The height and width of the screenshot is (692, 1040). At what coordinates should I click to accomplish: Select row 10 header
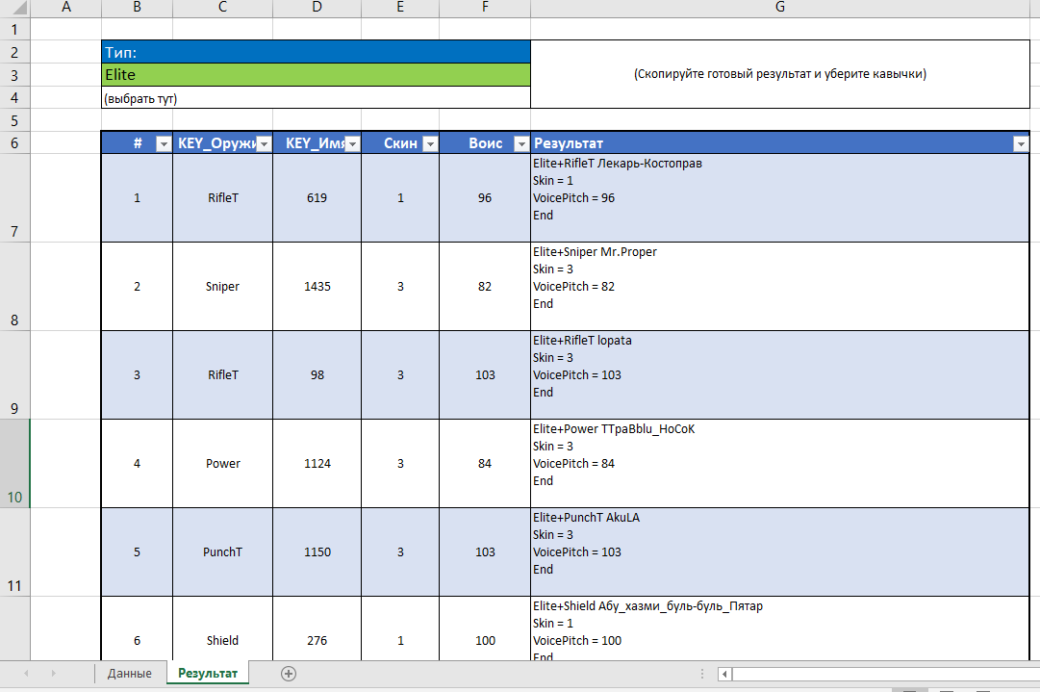pos(14,464)
